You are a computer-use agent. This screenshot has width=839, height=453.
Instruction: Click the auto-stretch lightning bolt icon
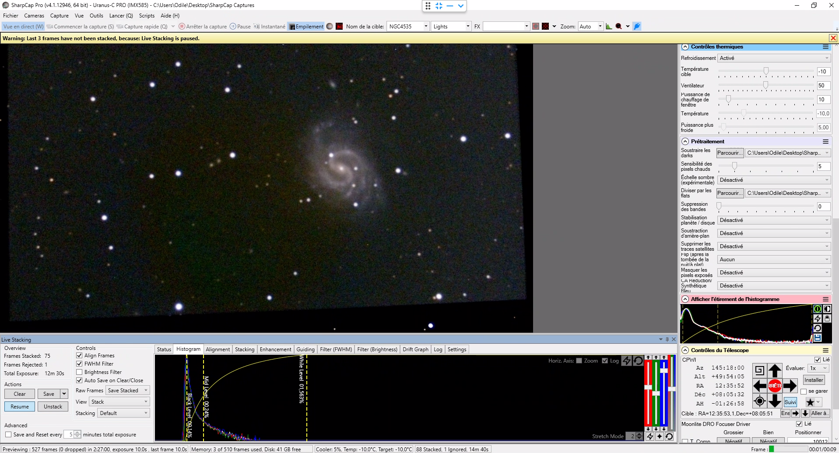pos(817,318)
